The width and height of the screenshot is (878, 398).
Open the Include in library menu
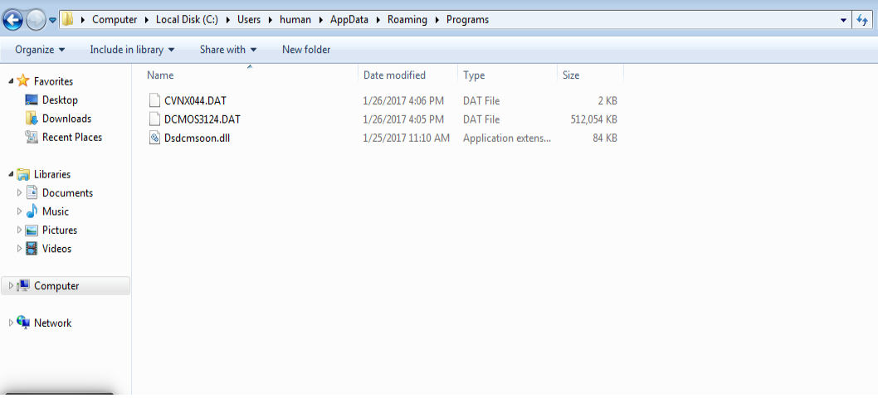point(132,50)
